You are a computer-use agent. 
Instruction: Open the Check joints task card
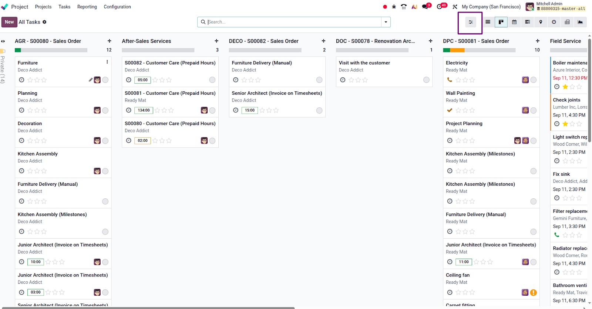coord(569,112)
